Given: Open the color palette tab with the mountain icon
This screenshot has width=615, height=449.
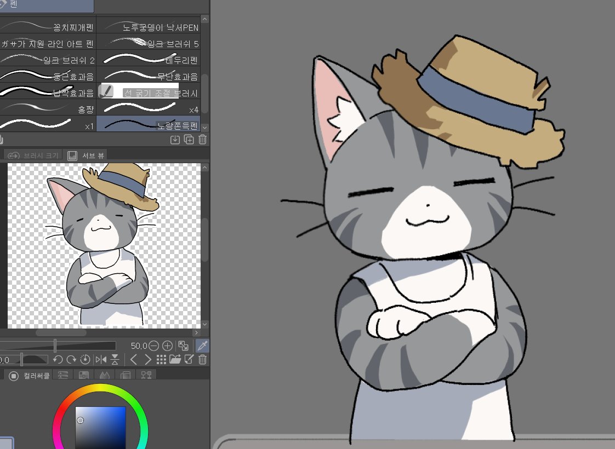Looking at the screenshot, I should 104,375.
